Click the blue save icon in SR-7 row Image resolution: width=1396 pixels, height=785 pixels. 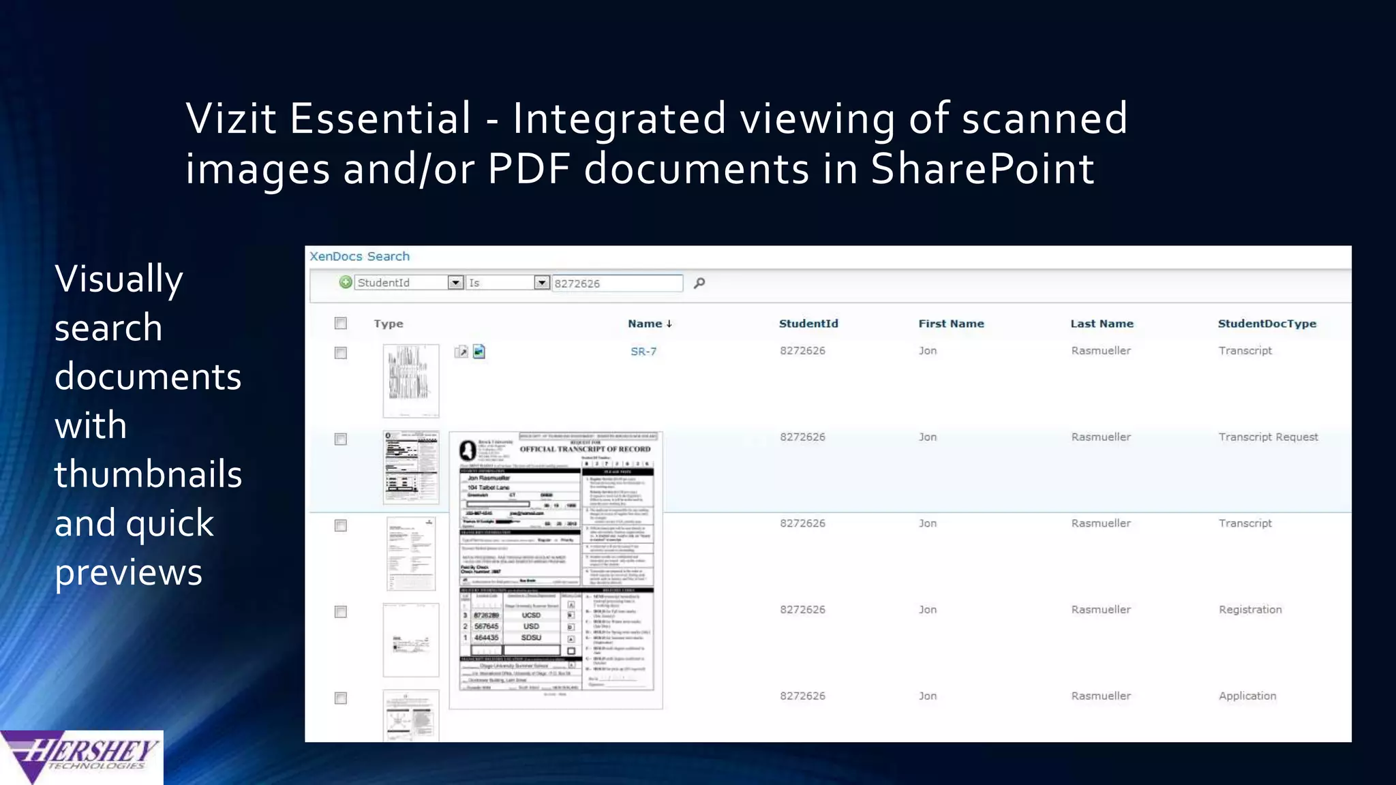tap(479, 352)
